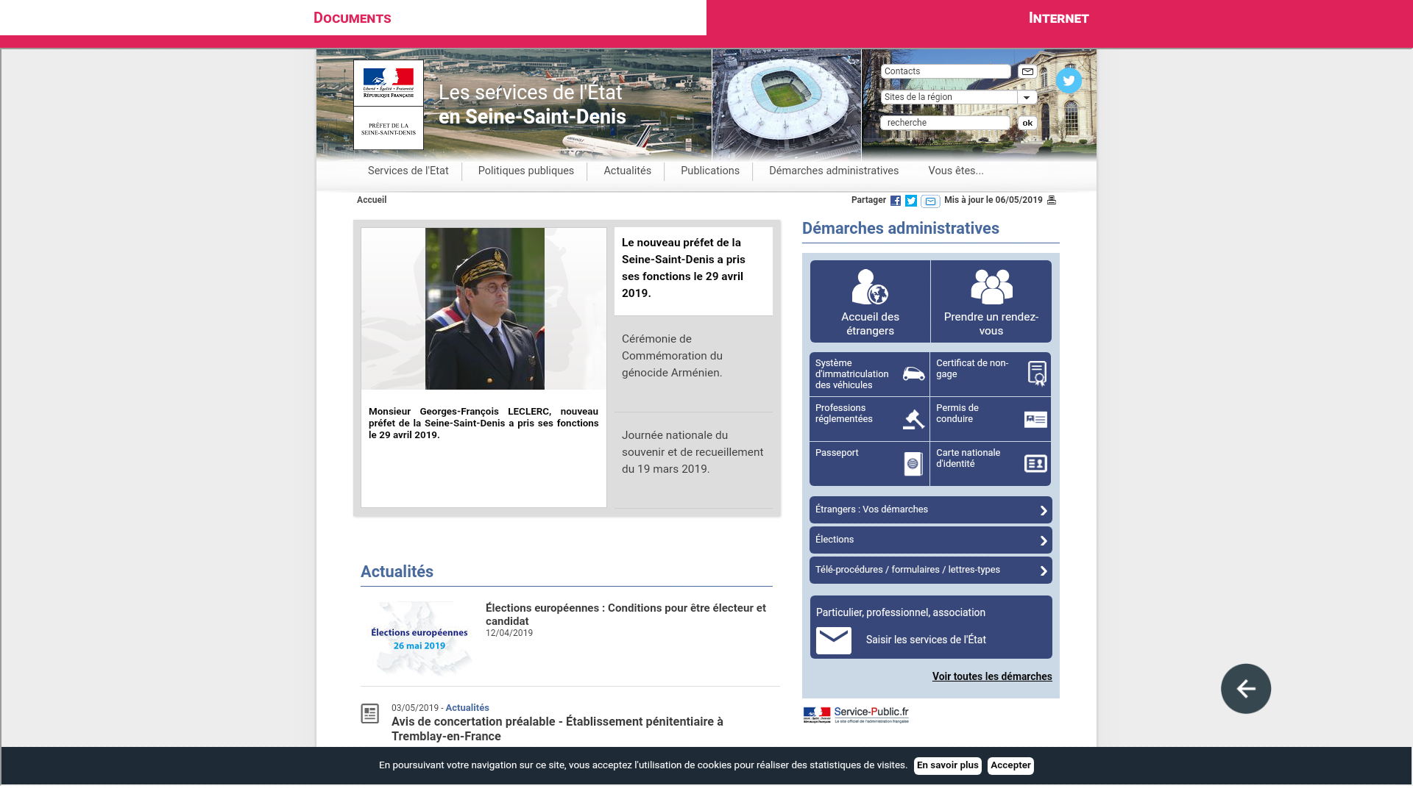Screen dimensions: 1413x794
Task: Share page via Twitter icon beside Partager
Action: (x=911, y=201)
